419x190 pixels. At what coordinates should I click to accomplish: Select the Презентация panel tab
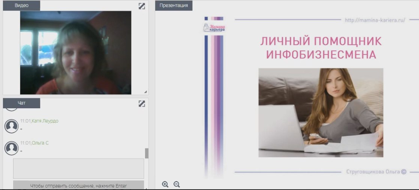pos(174,6)
